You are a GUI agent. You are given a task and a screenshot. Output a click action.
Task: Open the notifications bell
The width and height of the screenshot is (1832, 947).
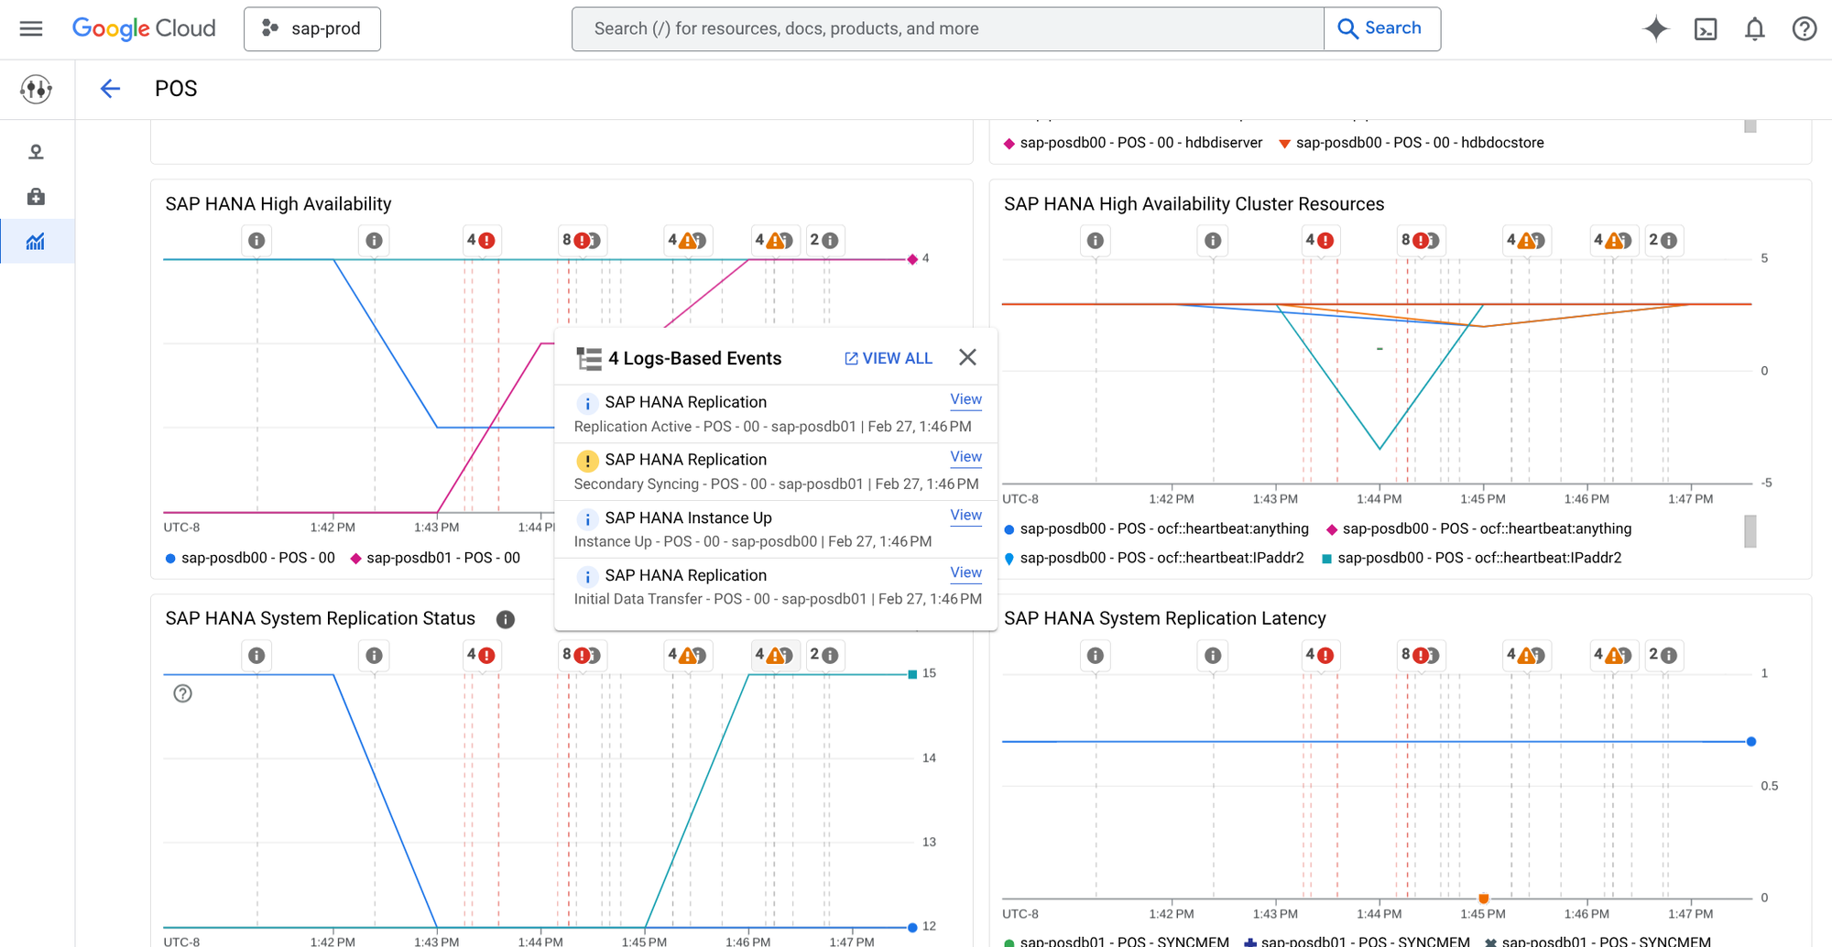click(x=1754, y=28)
